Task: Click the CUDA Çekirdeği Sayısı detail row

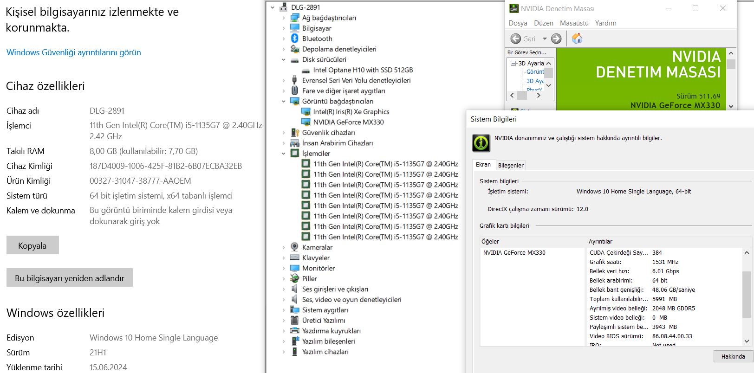Action: [664, 253]
